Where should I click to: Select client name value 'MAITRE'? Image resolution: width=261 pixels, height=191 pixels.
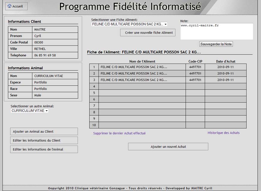[40, 29]
